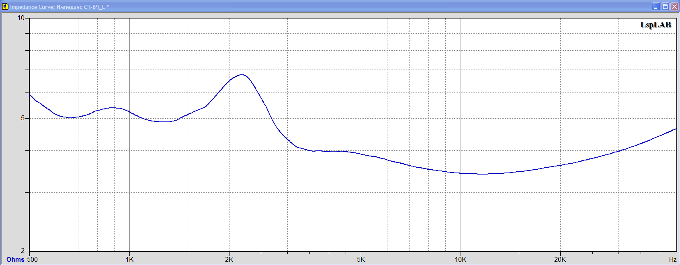Screen dimensions: 680x265
Task: Click the 2 ohm vertical axis label
Action: (23, 251)
